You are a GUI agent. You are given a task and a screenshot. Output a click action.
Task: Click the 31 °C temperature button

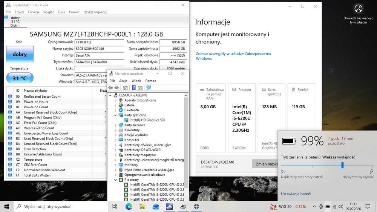click(20, 78)
